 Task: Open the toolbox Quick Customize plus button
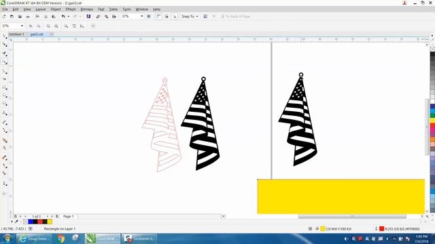pyautogui.click(x=4, y=194)
